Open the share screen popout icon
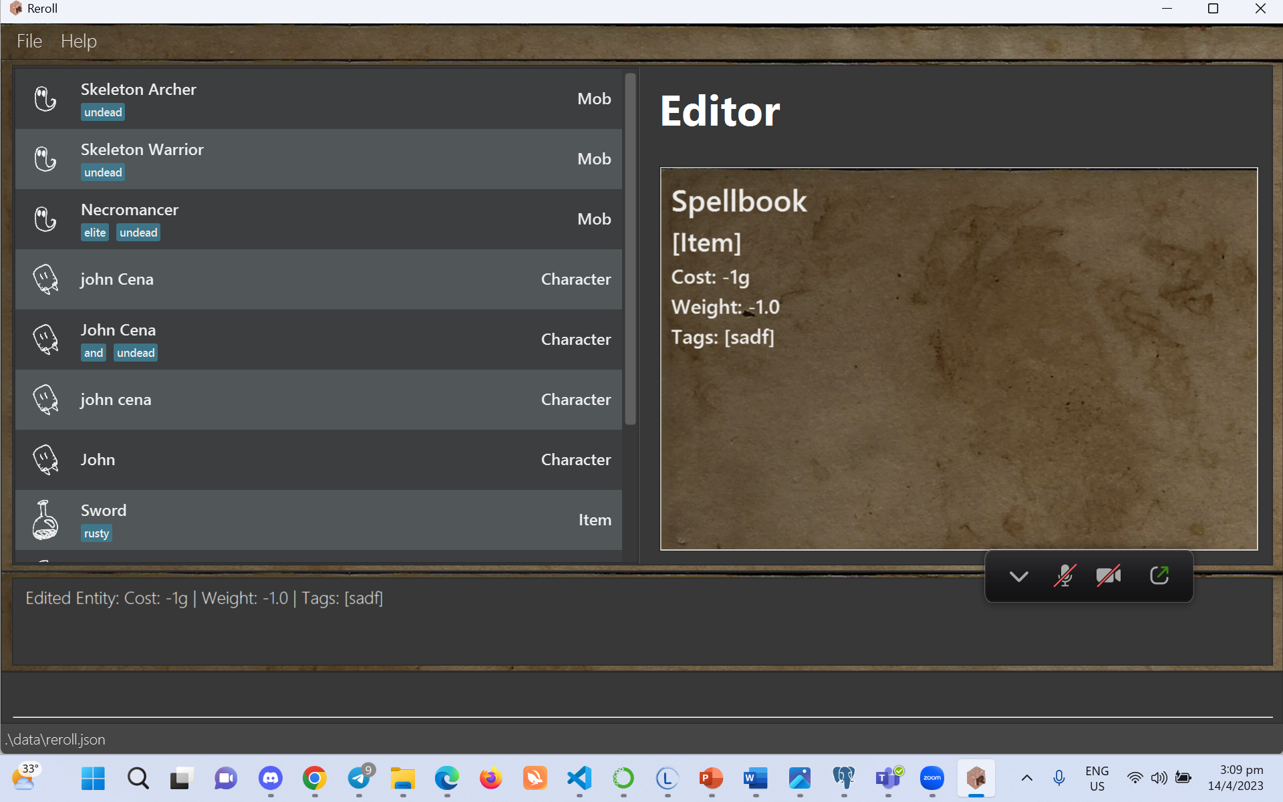The height and width of the screenshot is (802, 1283). [1159, 575]
